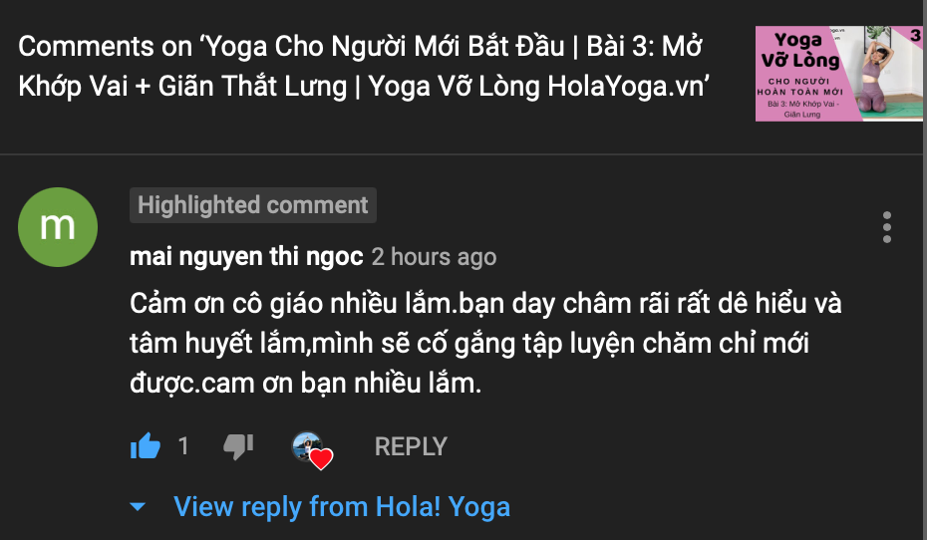
Task: Click the 'Highlighted comment' badge
Action: click(x=253, y=205)
